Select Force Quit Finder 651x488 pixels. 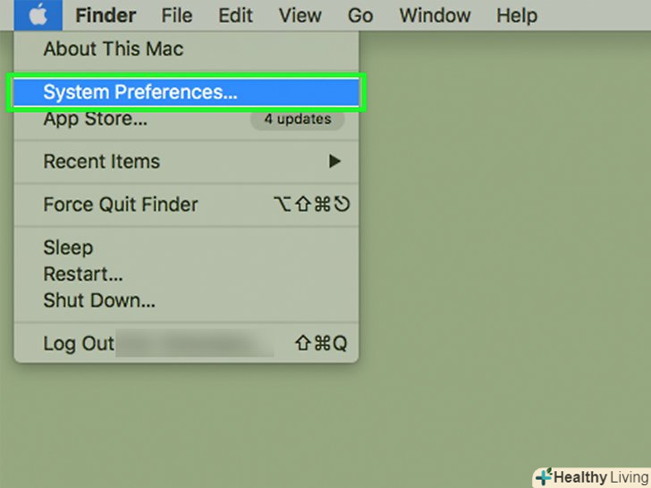point(120,205)
